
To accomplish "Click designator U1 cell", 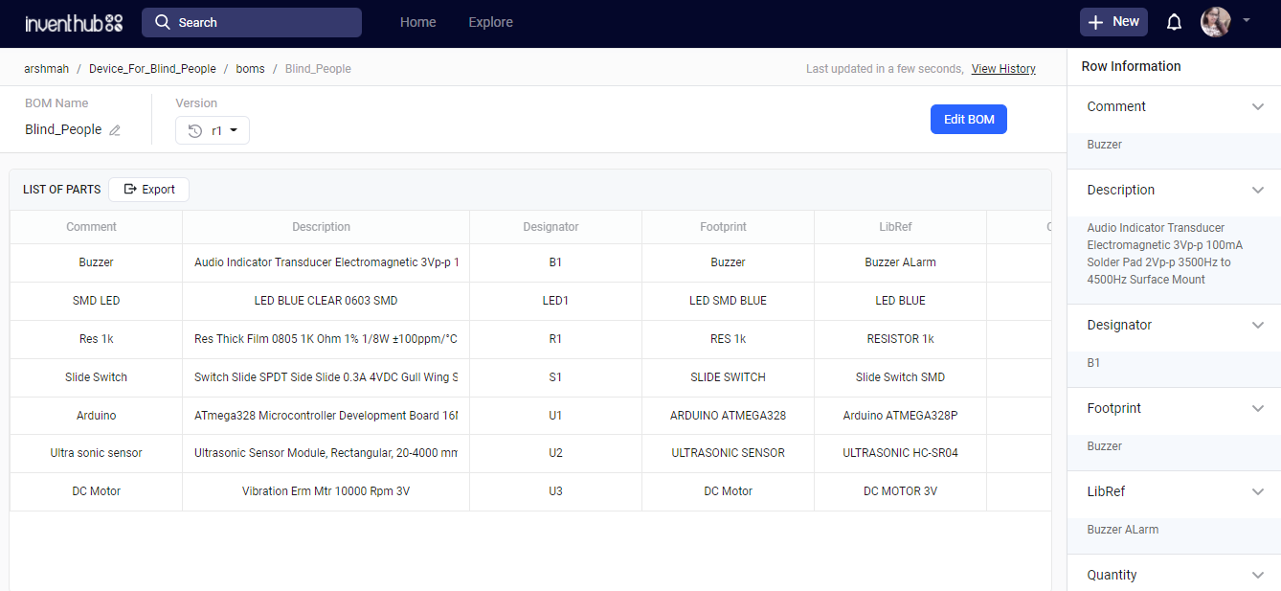I will tap(555, 416).
